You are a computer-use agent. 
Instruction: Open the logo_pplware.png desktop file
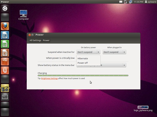[143, 109]
